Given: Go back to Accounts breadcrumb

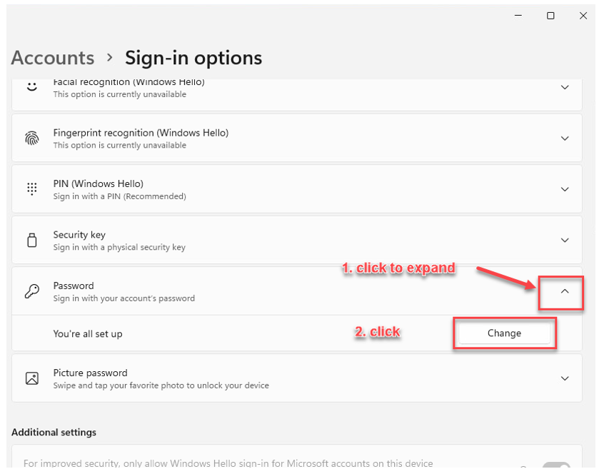Looking at the screenshot, I should point(53,58).
